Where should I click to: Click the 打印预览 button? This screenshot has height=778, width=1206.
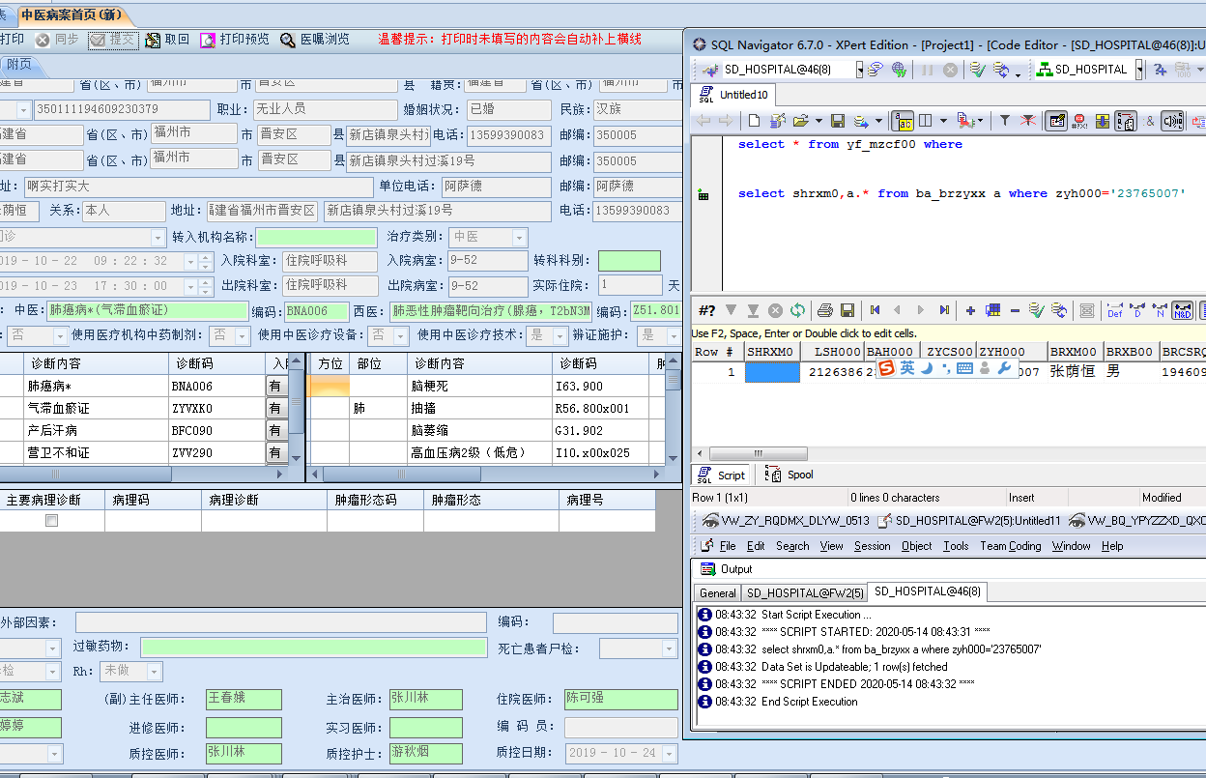tap(235, 40)
